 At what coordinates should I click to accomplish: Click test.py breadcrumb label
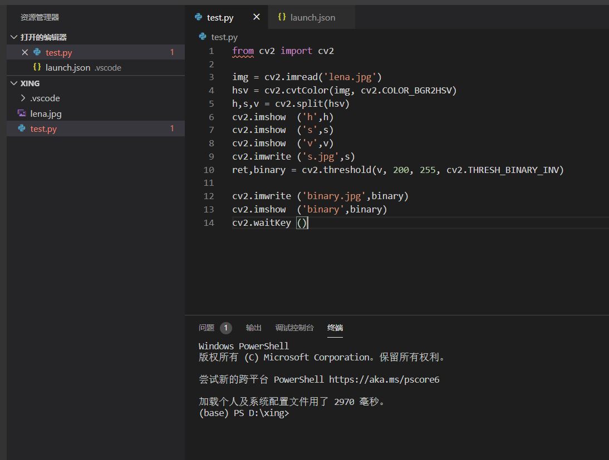pos(224,37)
